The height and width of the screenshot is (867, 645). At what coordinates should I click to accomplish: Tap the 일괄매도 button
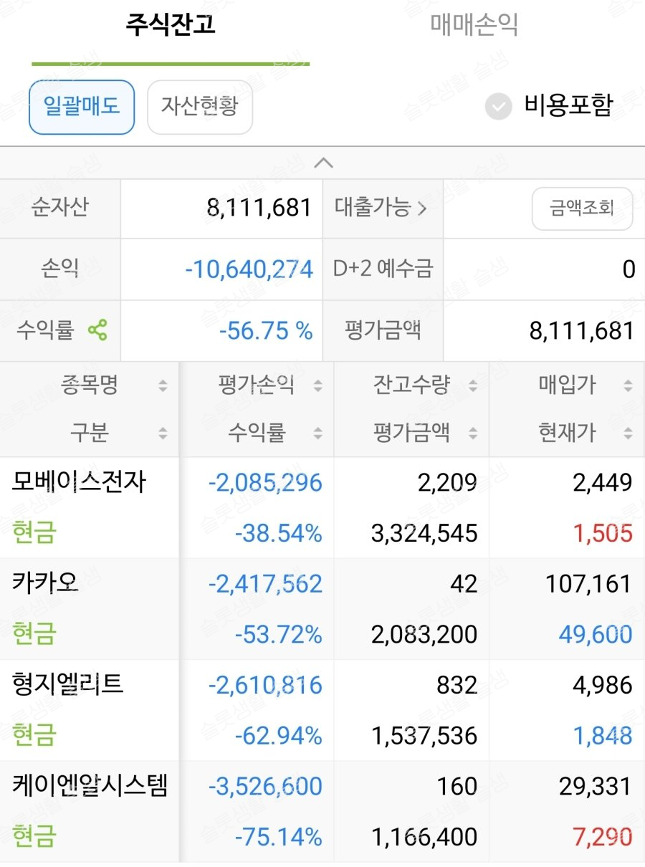click(x=82, y=107)
